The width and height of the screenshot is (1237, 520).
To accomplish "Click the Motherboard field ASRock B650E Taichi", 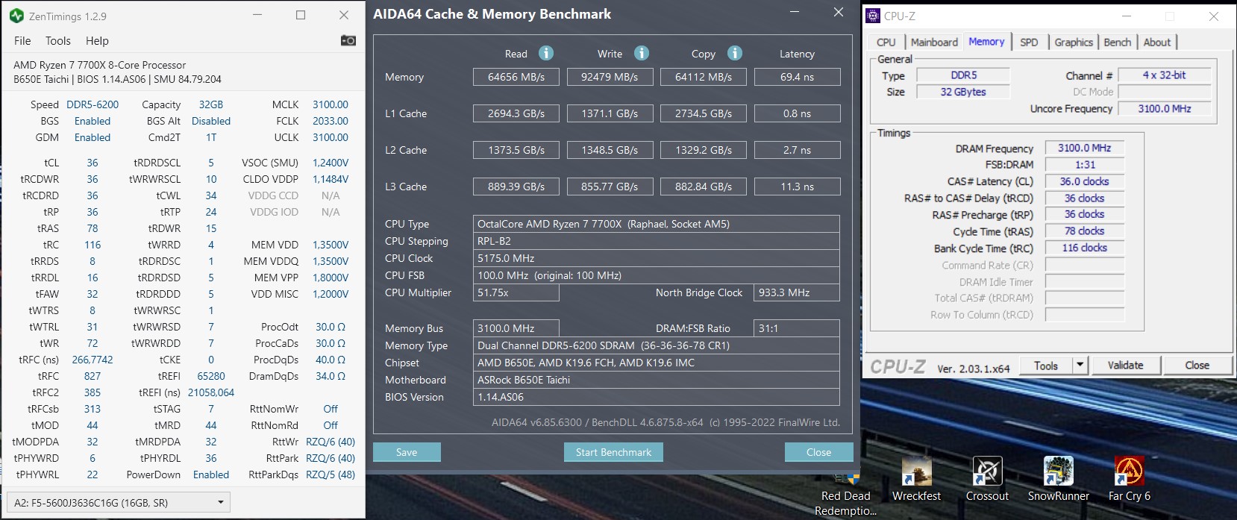I will pyautogui.click(x=657, y=380).
